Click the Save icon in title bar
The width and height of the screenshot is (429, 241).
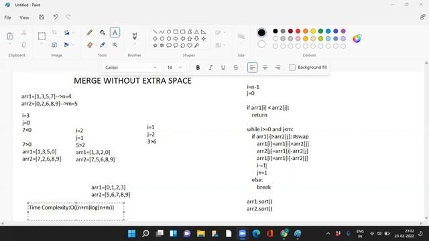(42, 17)
